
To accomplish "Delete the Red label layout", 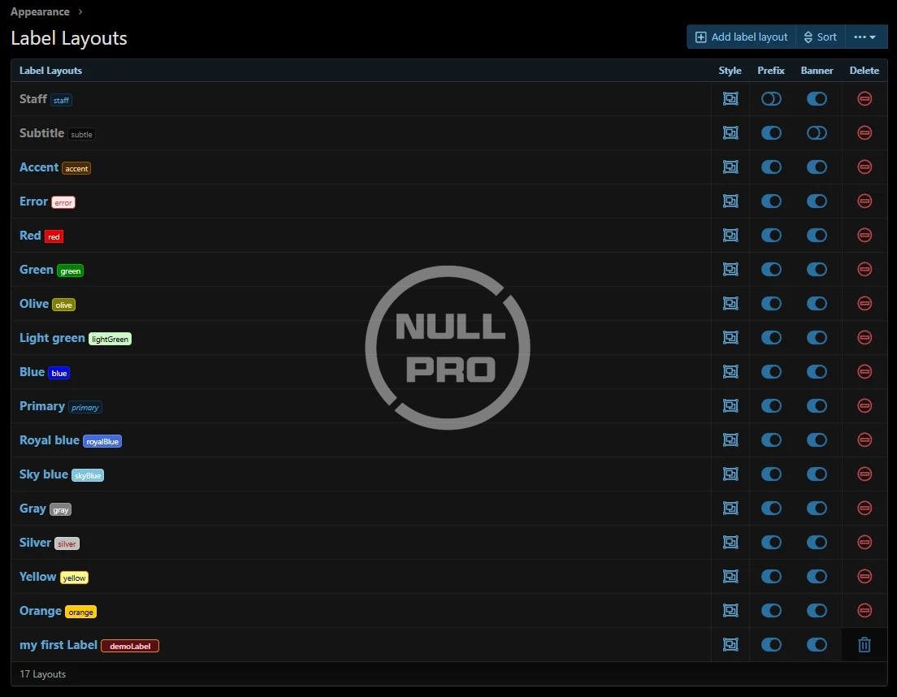I will click(864, 236).
